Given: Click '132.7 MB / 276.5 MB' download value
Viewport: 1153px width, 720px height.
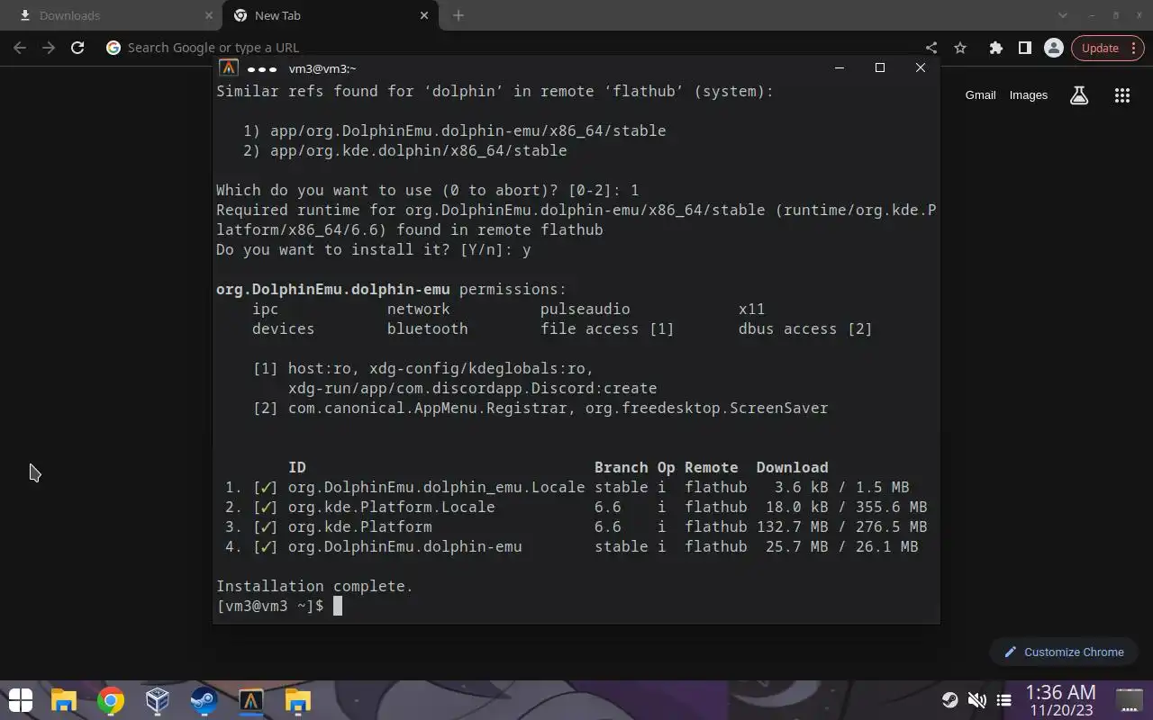Looking at the screenshot, I should (x=842, y=526).
